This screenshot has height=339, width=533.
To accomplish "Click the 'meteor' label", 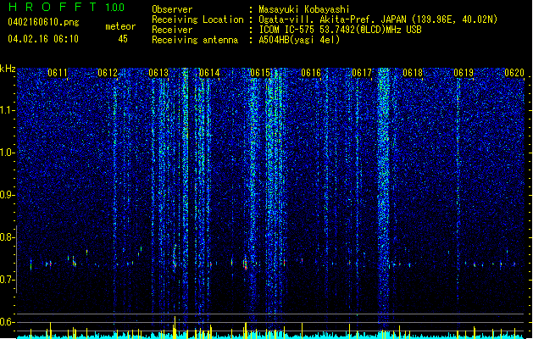I will (x=120, y=26).
